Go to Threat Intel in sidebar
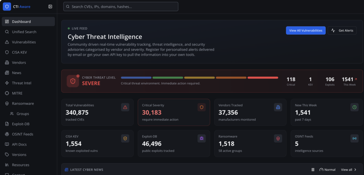 (22, 83)
